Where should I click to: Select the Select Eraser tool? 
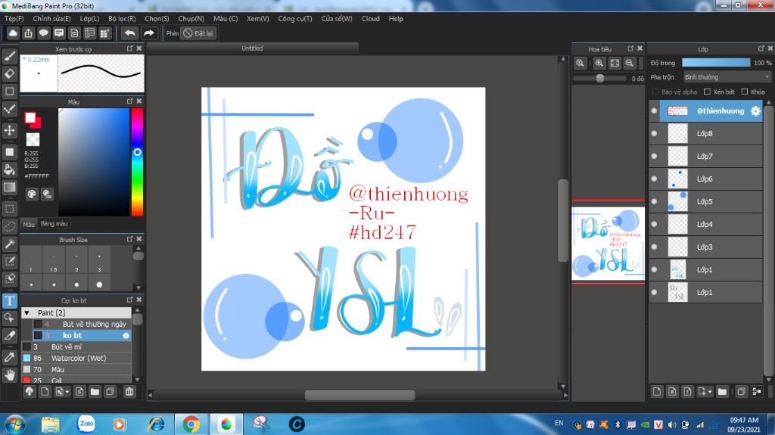[9, 279]
